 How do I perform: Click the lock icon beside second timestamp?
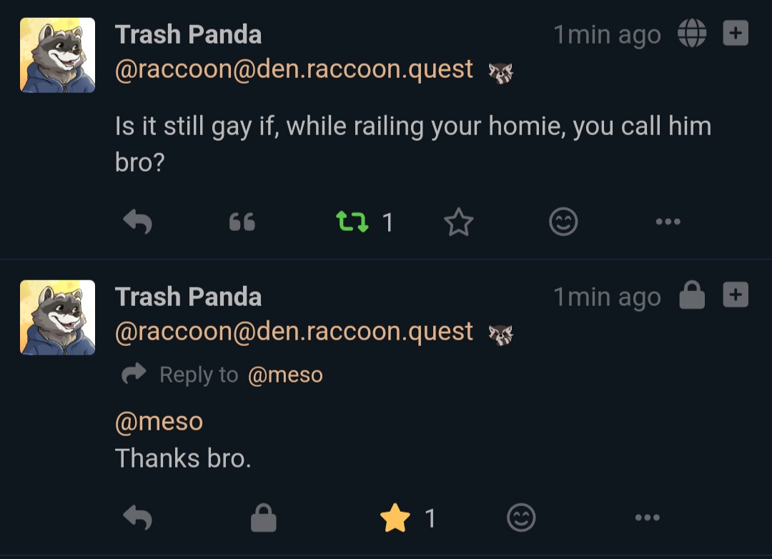692,295
